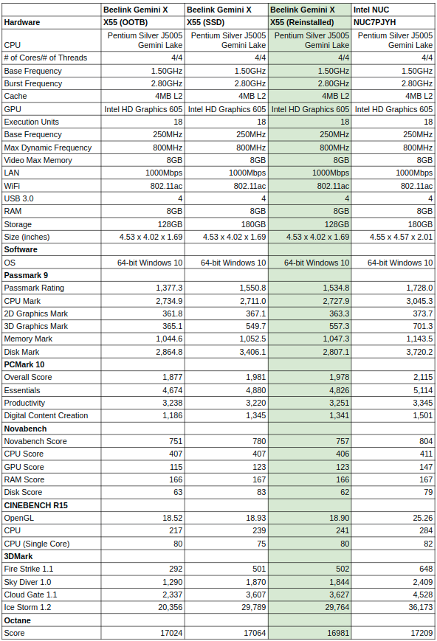Click the "LAN" row label
The width and height of the screenshot is (437, 641).
(12, 173)
